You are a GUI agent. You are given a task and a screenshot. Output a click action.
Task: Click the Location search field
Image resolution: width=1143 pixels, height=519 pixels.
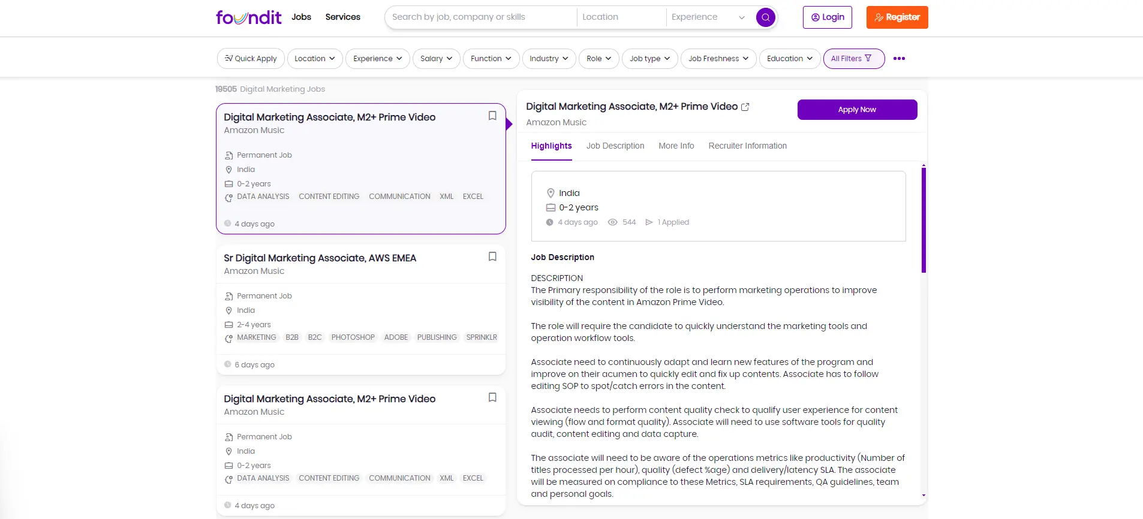click(621, 17)
